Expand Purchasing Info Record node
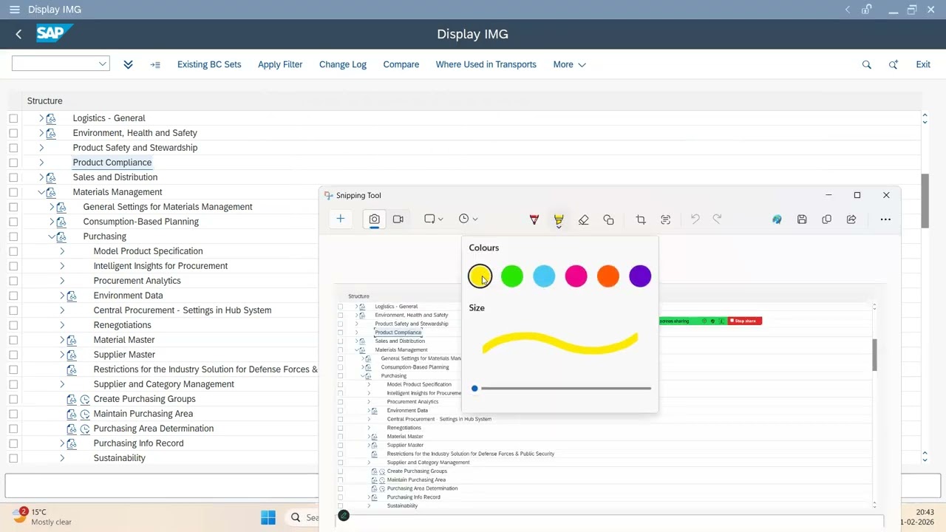946x532 pixels. coord(62,443)
